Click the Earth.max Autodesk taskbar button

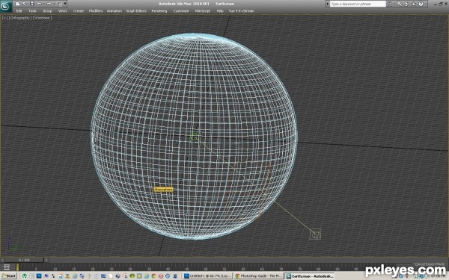click(x=309, y=276)
